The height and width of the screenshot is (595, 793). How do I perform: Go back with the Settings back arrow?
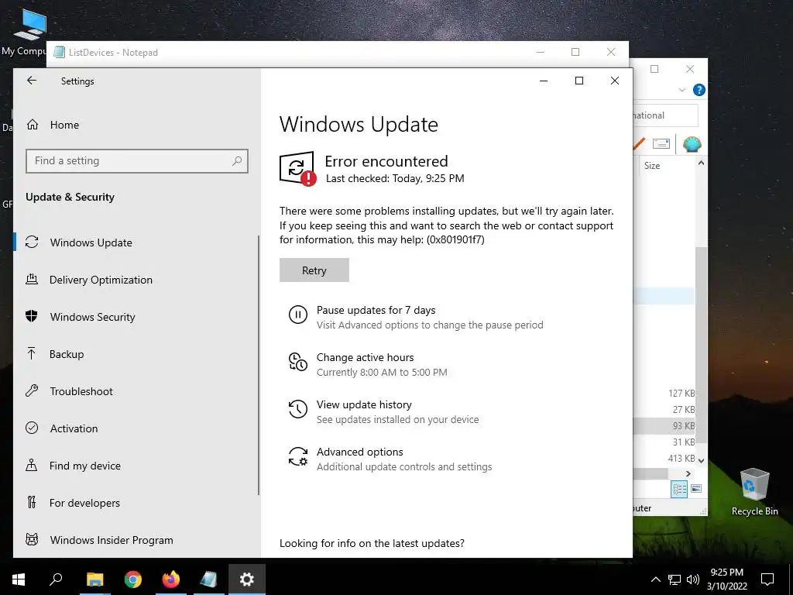(32, 81)
